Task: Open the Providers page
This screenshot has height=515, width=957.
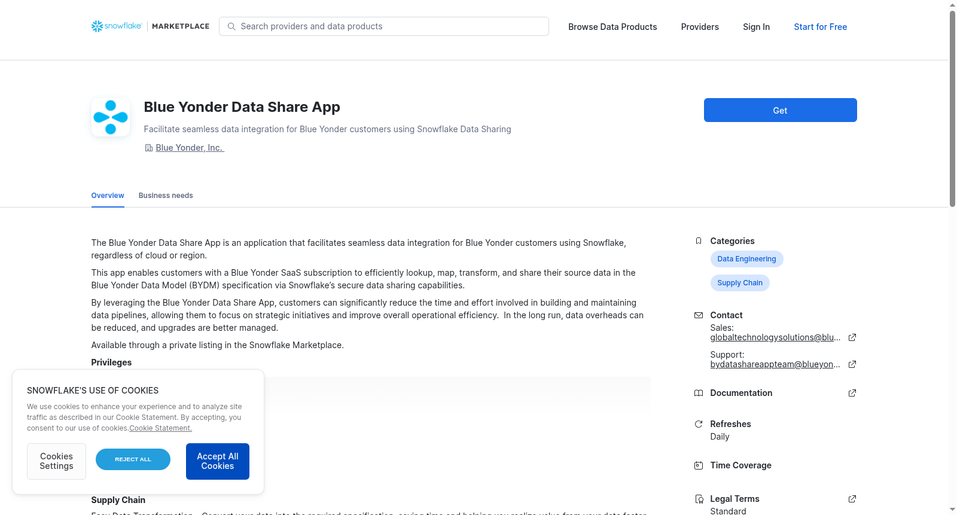Action: coord(700,27)
